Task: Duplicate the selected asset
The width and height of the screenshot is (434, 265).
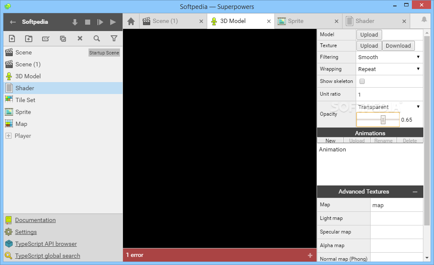Action: (x=63, y=38)
